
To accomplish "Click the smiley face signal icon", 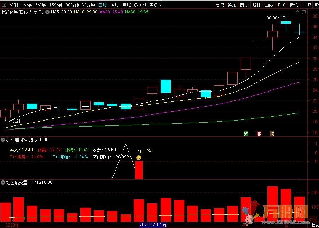I will [139, 158].
